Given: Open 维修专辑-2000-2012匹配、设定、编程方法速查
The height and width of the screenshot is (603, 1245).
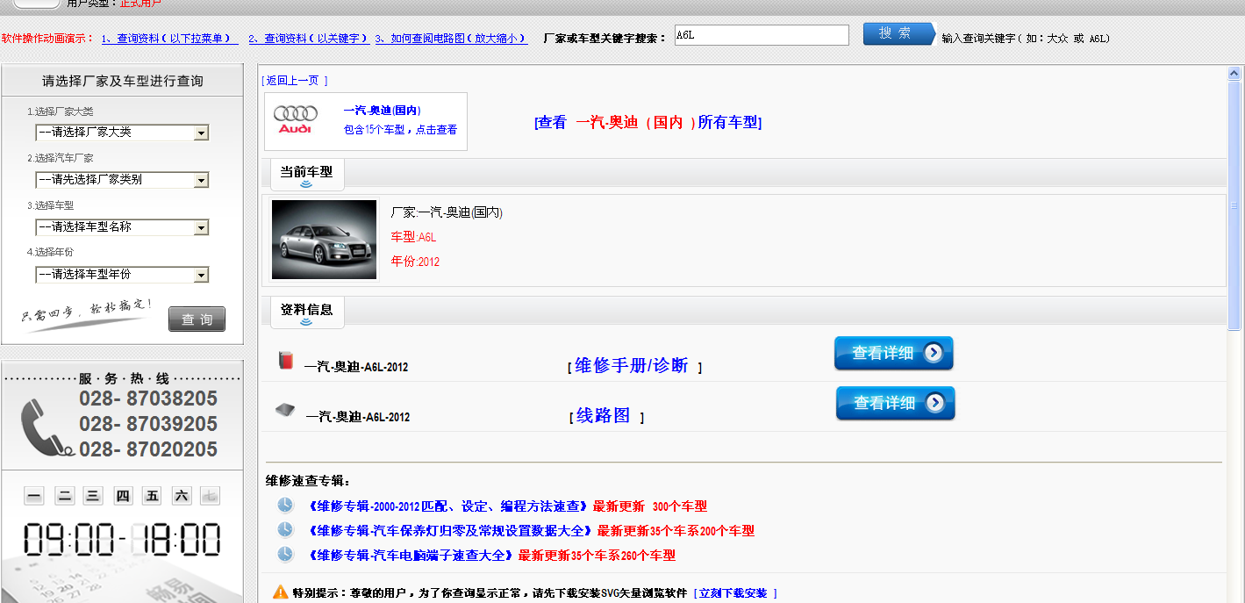Looking at the screenshot, I should pyautogui.click(x=447, y=506).
